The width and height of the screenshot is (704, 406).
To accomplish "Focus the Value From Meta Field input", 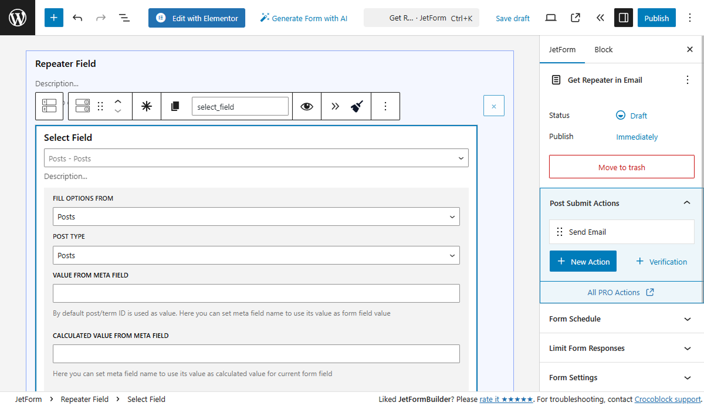I will (256, 293).
